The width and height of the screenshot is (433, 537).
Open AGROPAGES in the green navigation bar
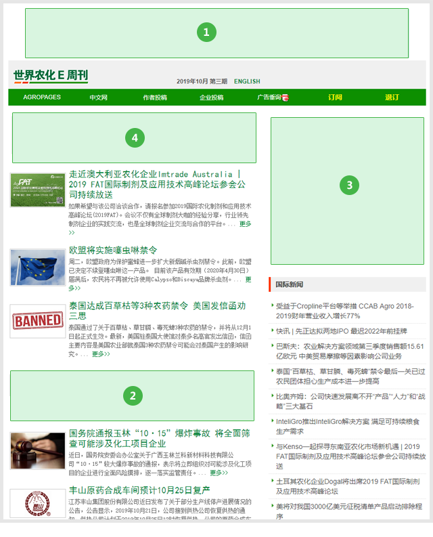(42, 98)
